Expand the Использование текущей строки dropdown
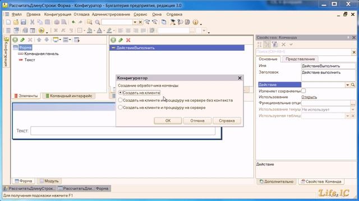 tap(353, 109)
